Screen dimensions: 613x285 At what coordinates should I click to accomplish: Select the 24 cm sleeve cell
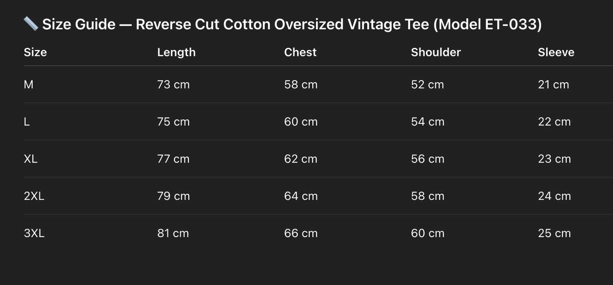(x=554, y=196)
